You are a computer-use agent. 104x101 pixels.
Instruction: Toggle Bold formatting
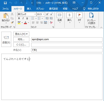(19, 18)
